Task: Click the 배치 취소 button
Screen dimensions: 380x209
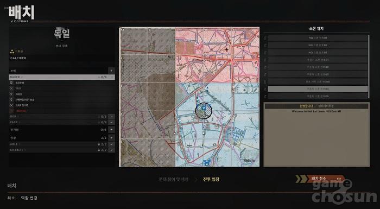Action: coord(320,179)
